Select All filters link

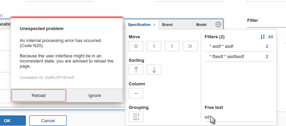[x=270, y=37]
